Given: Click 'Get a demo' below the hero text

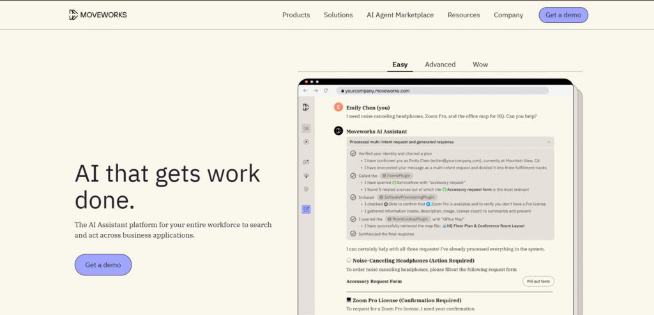Looking at the screenshot, I should click(x=103, y=265).
